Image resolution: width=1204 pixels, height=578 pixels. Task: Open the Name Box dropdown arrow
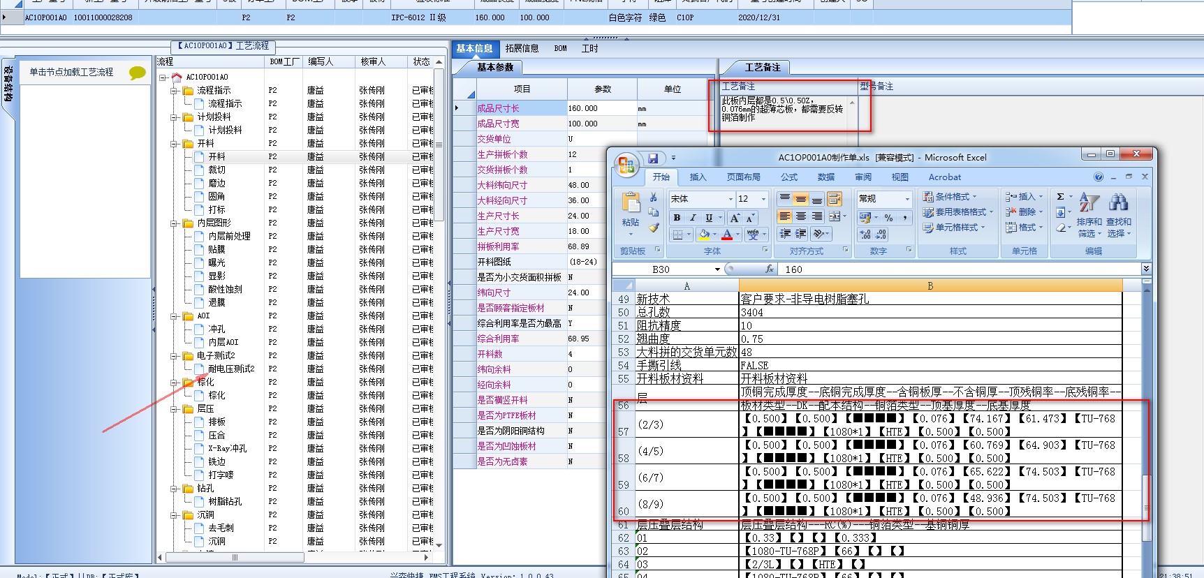click(717, 269)
